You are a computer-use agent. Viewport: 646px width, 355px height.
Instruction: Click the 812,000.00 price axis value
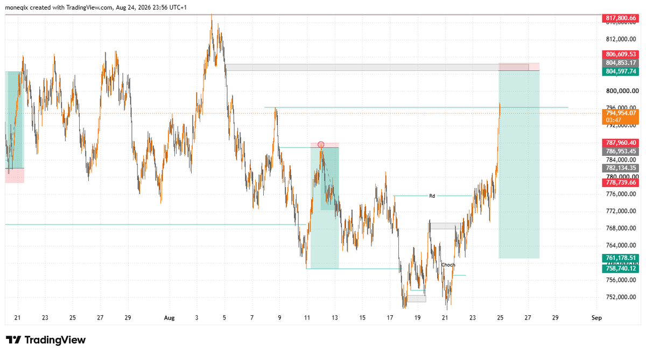click(622, 39)
